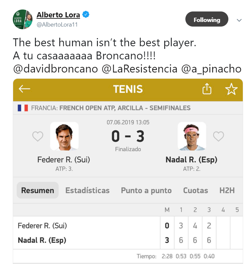251x264 pixels.
Task: Open the tweet options chevron menu
Action: pyautogui.click(x=239, y=20)
